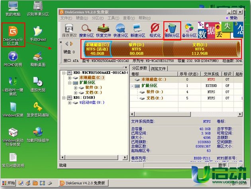Collapse the RD1:(15GB) tree node
This screenshot has width=251, height=189.
point(64,98)
